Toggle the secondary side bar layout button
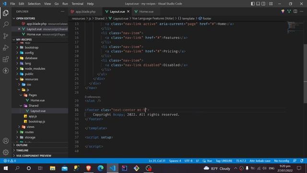Image resolution: width=307 pixels, height=173 pixels. tap(263, 3)
